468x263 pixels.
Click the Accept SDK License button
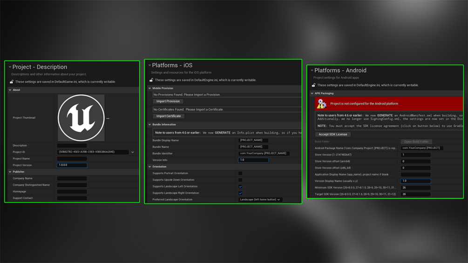[333, 135]
